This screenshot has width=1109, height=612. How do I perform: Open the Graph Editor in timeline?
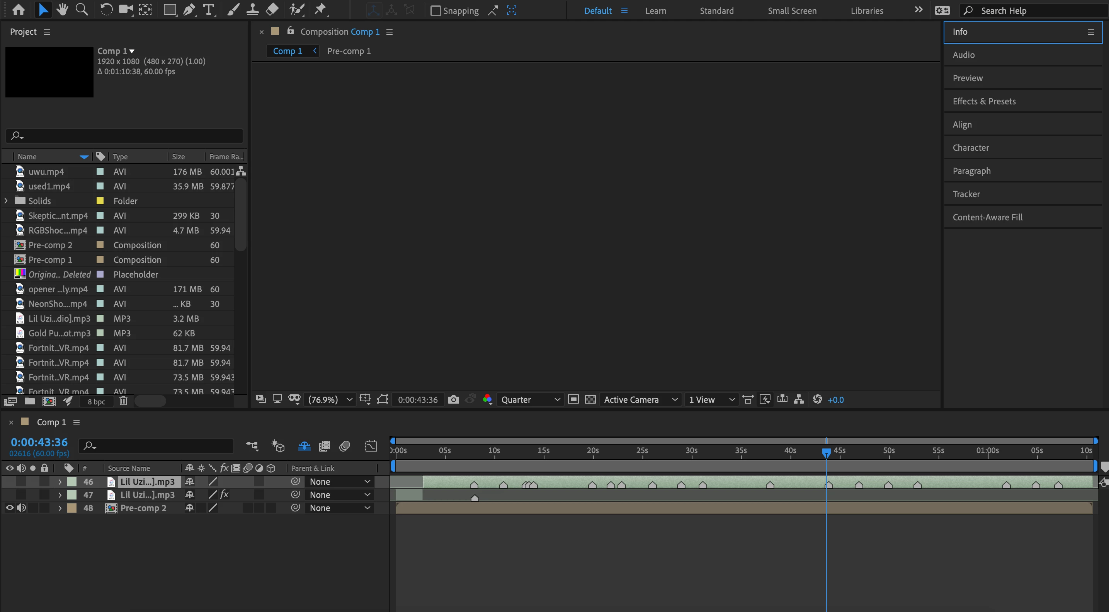click(x=371, y=446)
